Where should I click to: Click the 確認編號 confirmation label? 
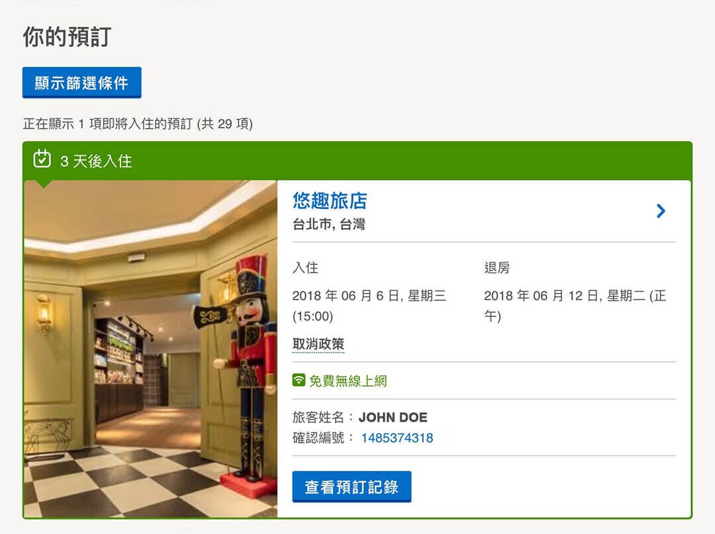[x=318, y=438]
